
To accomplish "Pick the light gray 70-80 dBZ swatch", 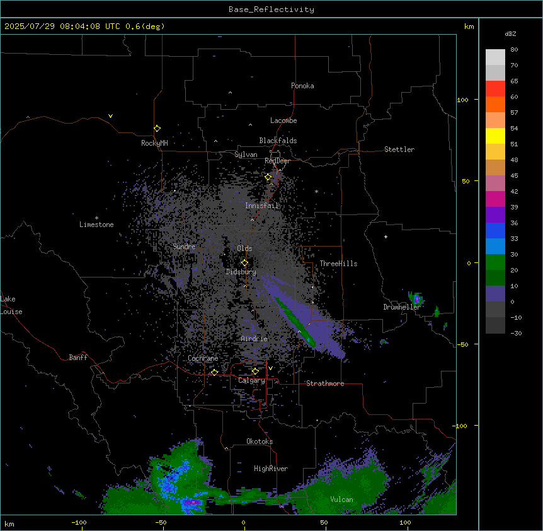I will coord(495,57).
